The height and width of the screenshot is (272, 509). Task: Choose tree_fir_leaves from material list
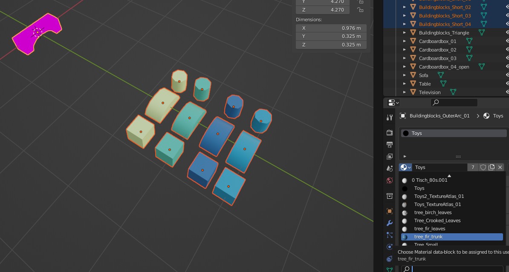[x=452, y=229]
